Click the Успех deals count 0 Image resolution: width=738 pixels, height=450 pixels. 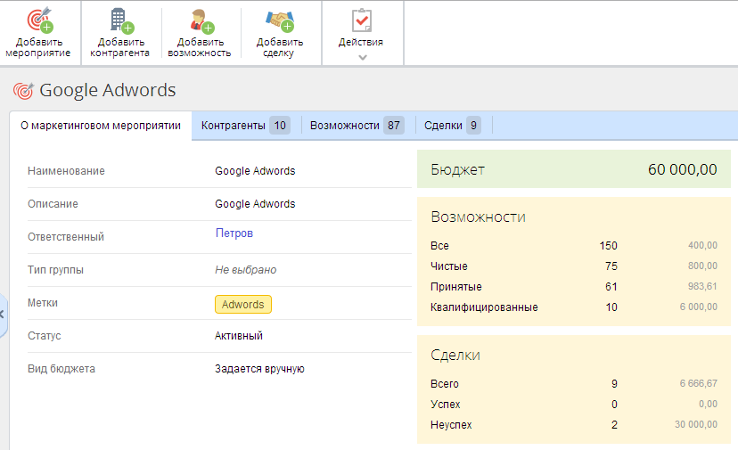coord(614,405)
